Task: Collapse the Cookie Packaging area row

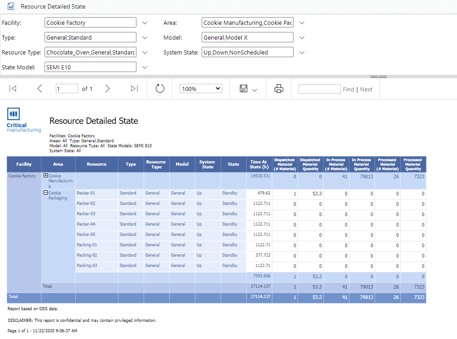Action: 45,193
